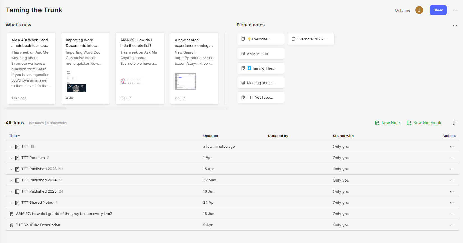Viewport: 463px width, 243px height.
Task: Click the Share button
Action: 438,10
